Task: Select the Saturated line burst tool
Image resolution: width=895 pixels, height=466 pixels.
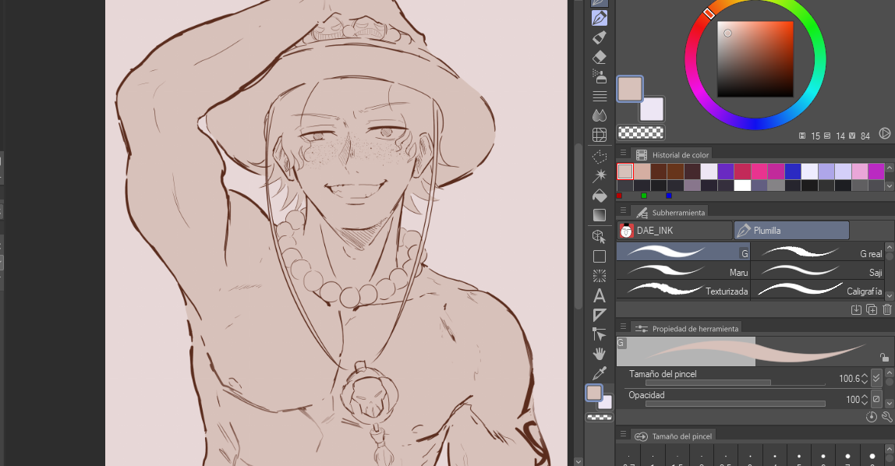Action: tap(600, 276)
